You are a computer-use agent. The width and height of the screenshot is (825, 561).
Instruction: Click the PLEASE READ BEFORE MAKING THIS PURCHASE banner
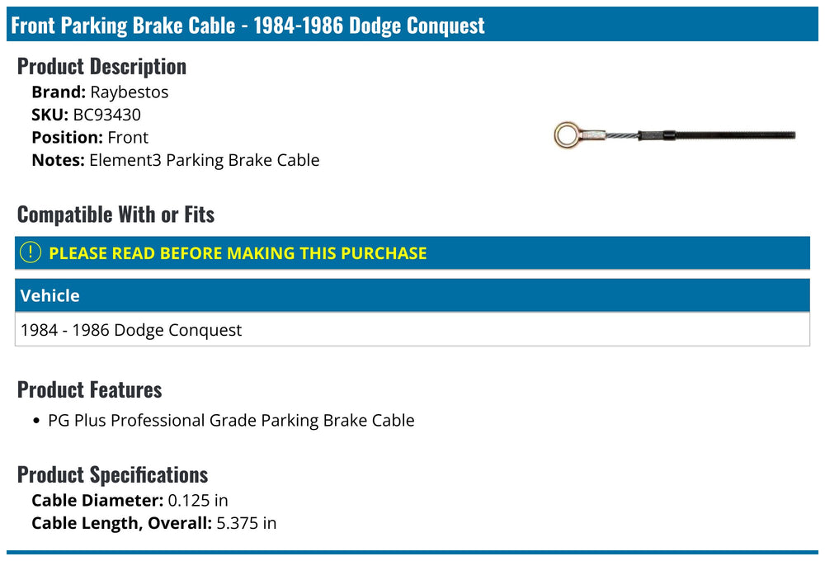(412, 253)
